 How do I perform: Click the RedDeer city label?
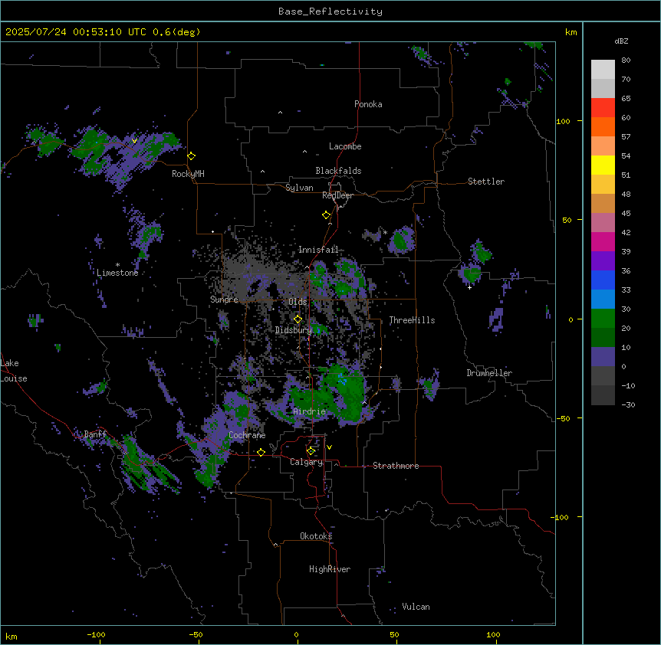click(337, 195)
